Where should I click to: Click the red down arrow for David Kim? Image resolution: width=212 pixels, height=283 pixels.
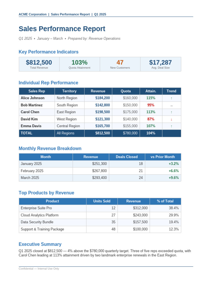click(x=171, y=119)
